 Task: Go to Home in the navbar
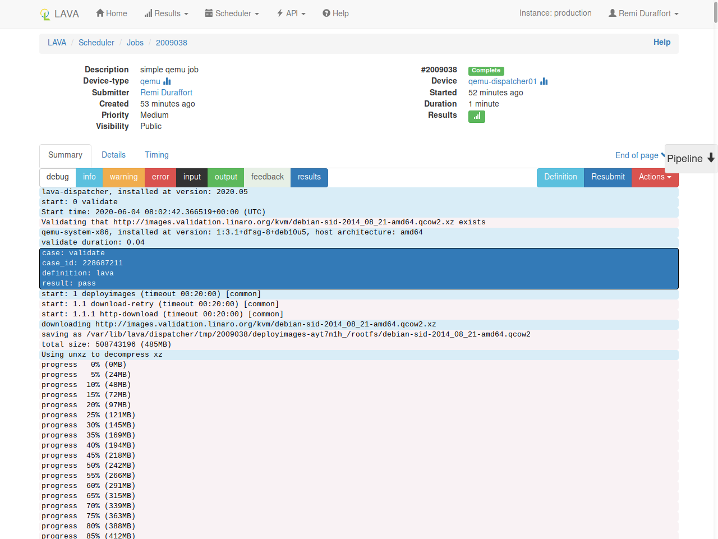tap(112, 13)
